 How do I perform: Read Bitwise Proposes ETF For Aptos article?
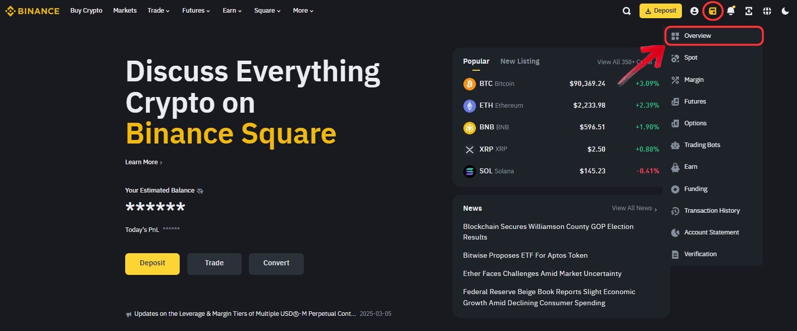(525, 256)
